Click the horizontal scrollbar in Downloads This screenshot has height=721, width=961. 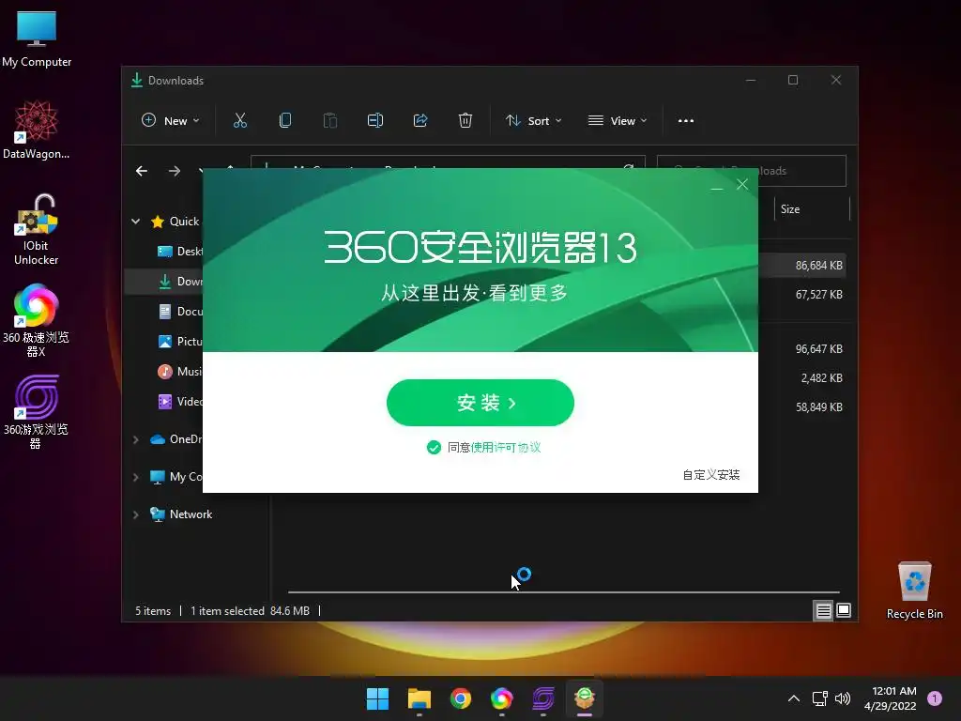(563, 592)
